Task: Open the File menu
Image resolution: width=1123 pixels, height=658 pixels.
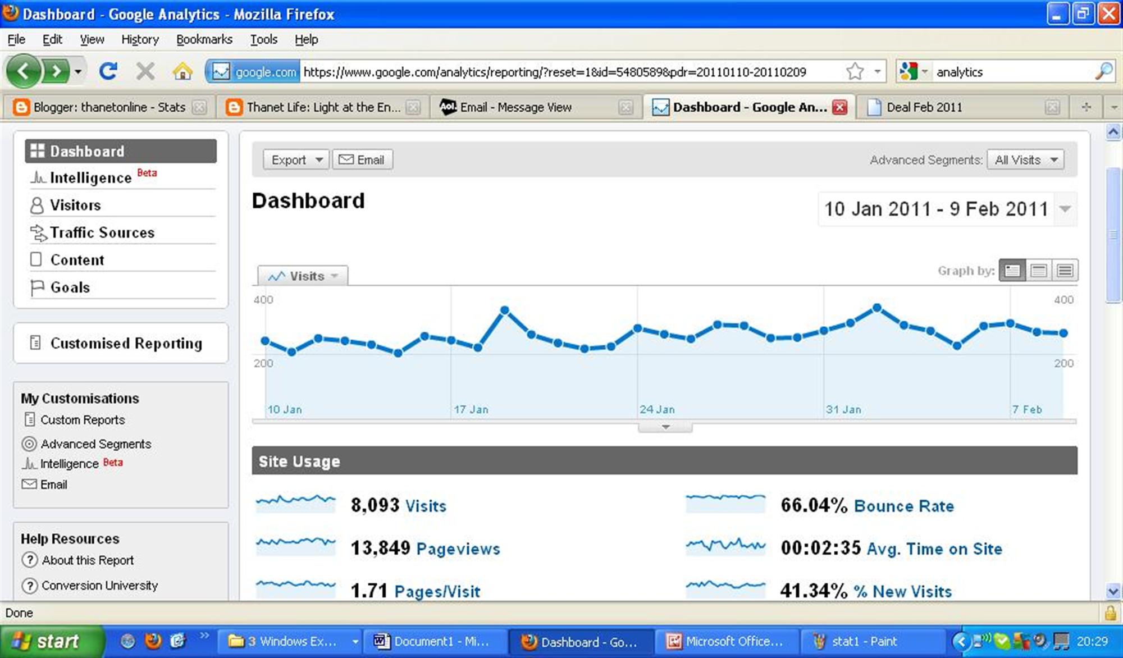Action: click(16, 39)
